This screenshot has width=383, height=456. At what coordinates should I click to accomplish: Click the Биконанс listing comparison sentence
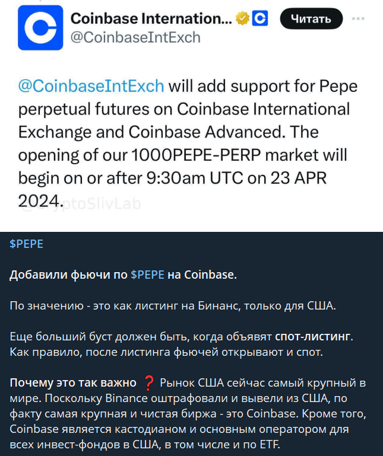pyautogui.click(x=173, y=306)
